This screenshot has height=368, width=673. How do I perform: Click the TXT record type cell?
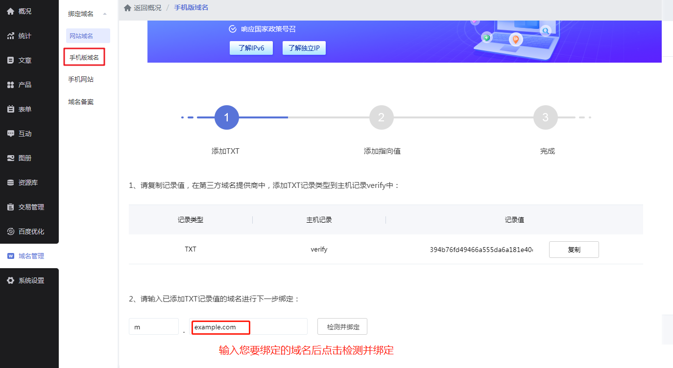pyautogui.click(x=191, y=250)
